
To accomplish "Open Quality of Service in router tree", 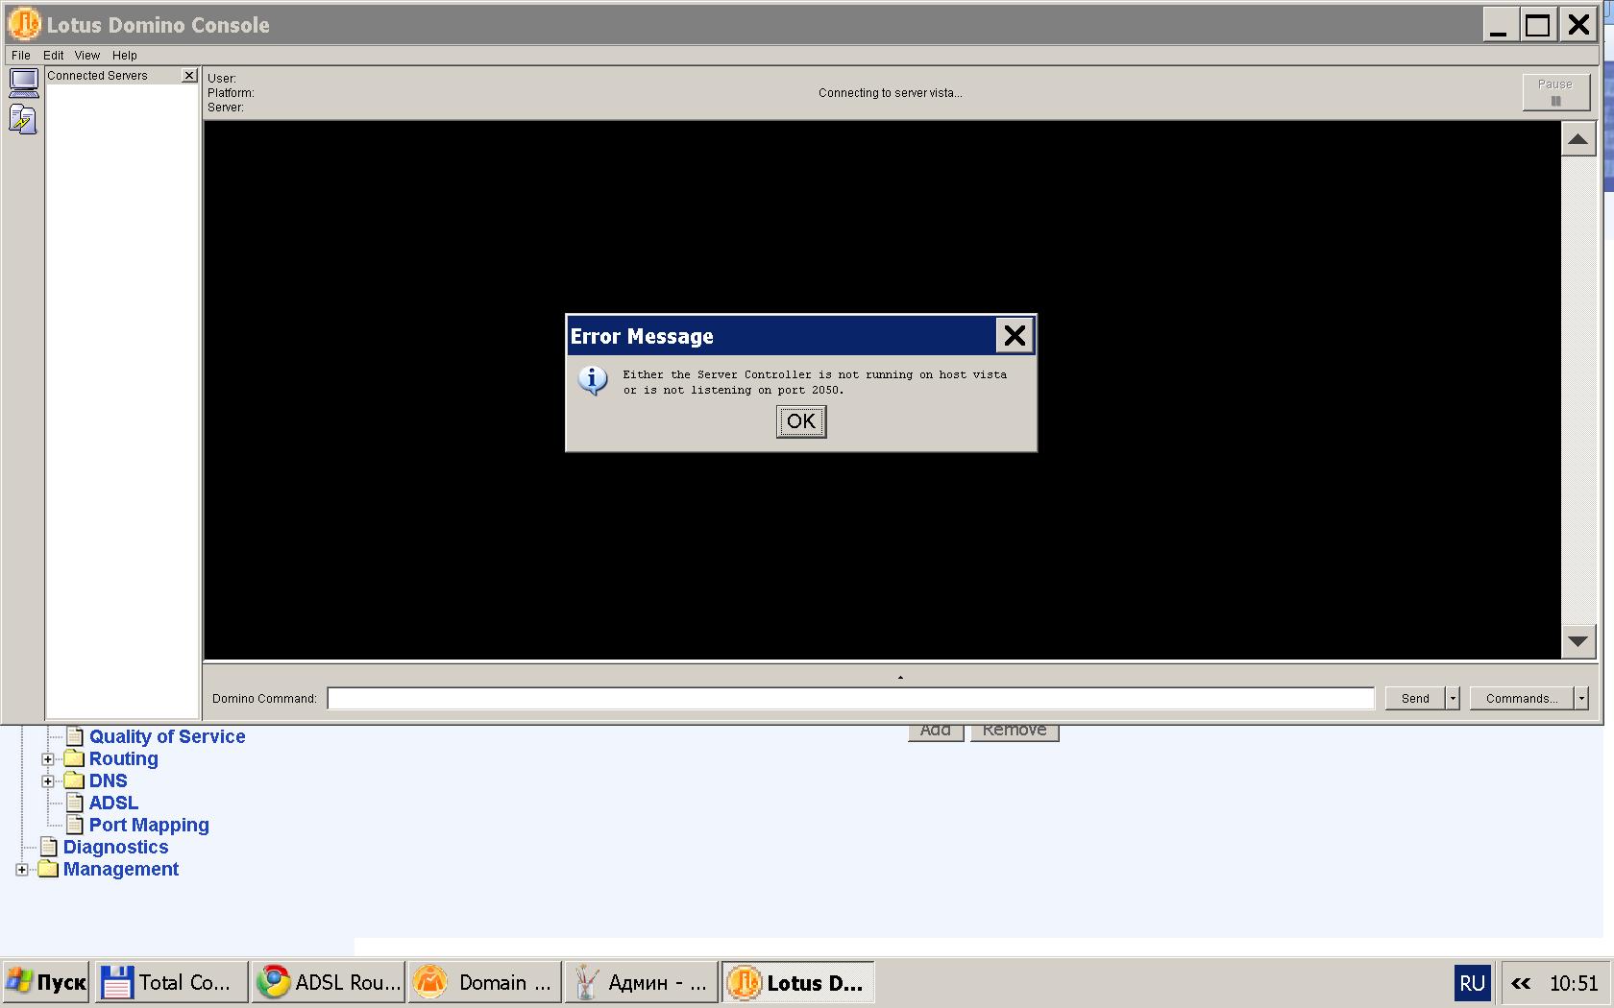I will (x=167, y=736).
